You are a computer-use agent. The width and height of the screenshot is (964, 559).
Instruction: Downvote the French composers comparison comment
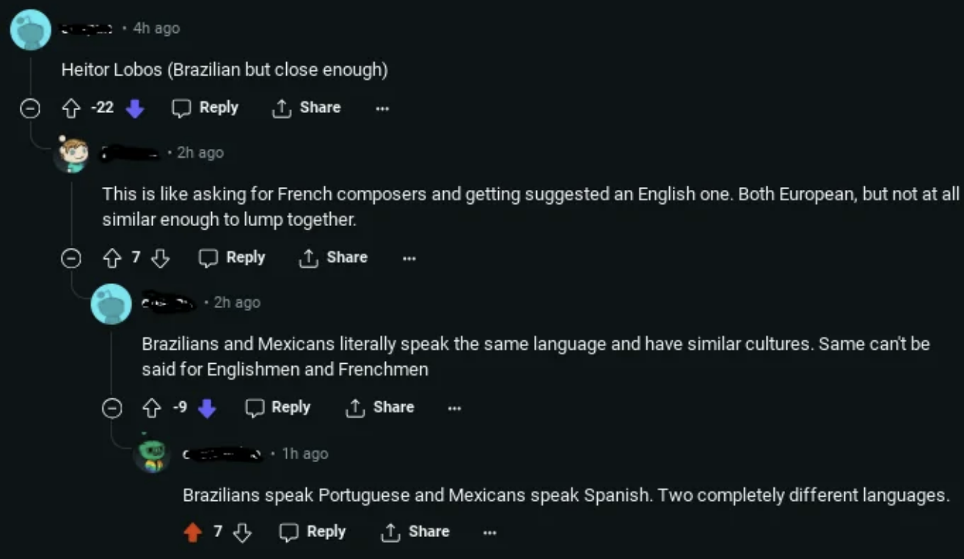[161, 257]
